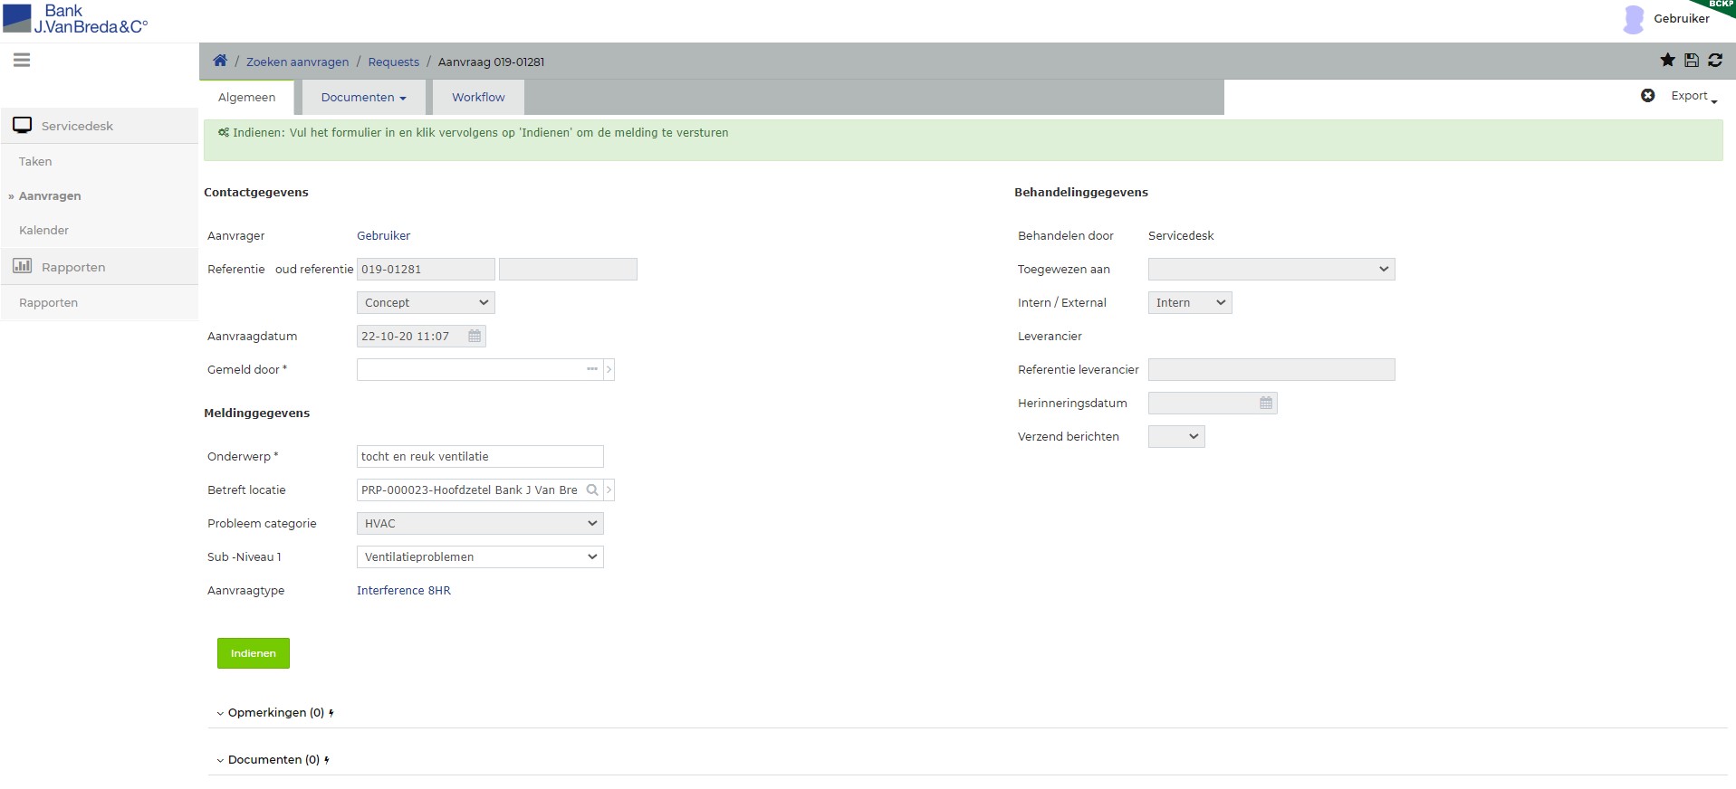Switch to the Workflow tab
Screen dimensions: 1736x789
pos(478,98)
